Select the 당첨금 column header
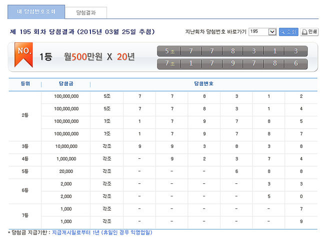This screenshot has width=325, height=242. 66,84
